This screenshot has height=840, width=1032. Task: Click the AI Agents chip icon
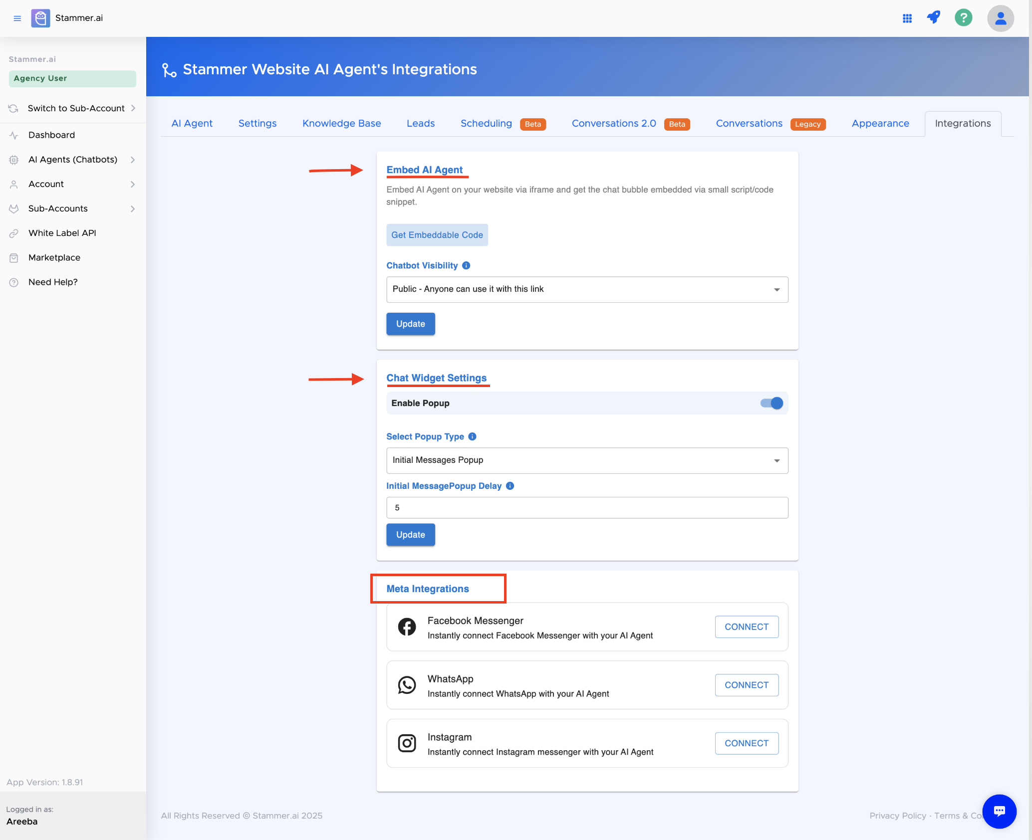tap(14, 160)
